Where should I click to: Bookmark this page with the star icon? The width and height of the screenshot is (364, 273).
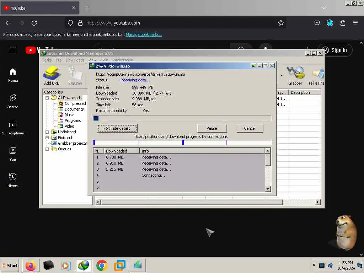281,23
